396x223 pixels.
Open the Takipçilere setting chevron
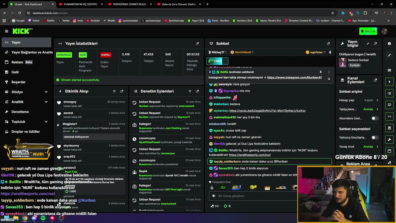(x=377, y=109)
